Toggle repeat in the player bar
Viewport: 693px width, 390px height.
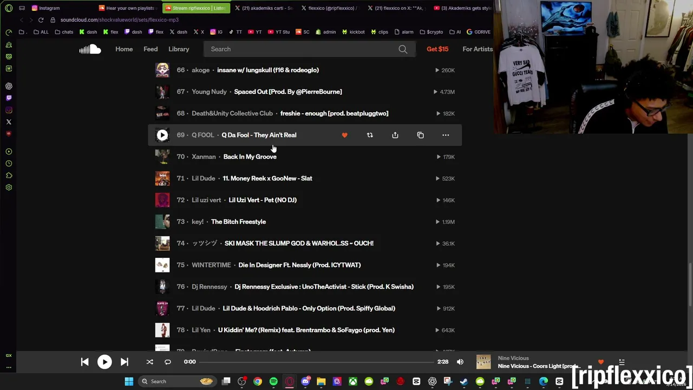pyautogui.click(x=168, y=362)
